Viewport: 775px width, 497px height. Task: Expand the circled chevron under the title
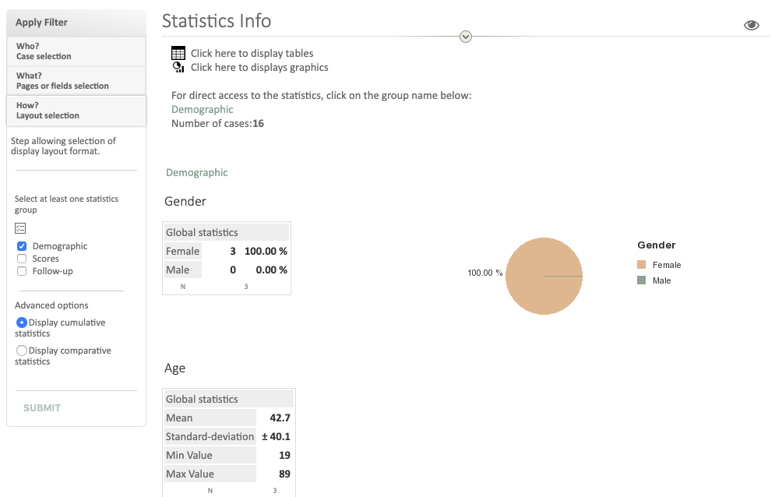click(466, 37)
